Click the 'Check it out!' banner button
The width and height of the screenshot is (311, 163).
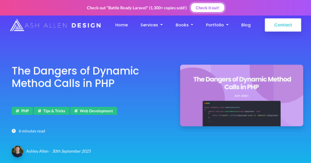[207, 8]
